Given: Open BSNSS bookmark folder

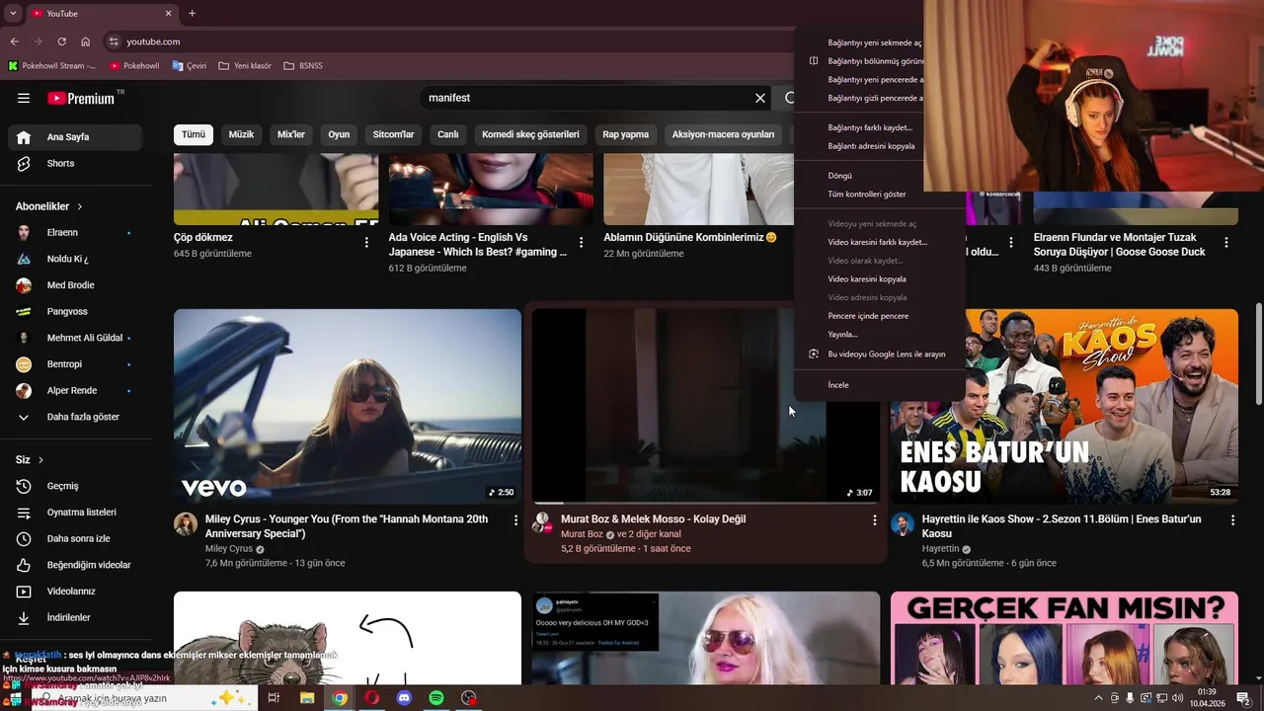Looking at the screenshot, I should click(302, 66).
